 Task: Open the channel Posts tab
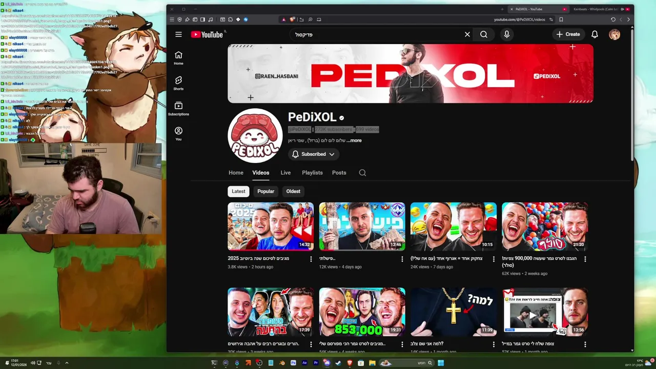(x=339, y=173)
